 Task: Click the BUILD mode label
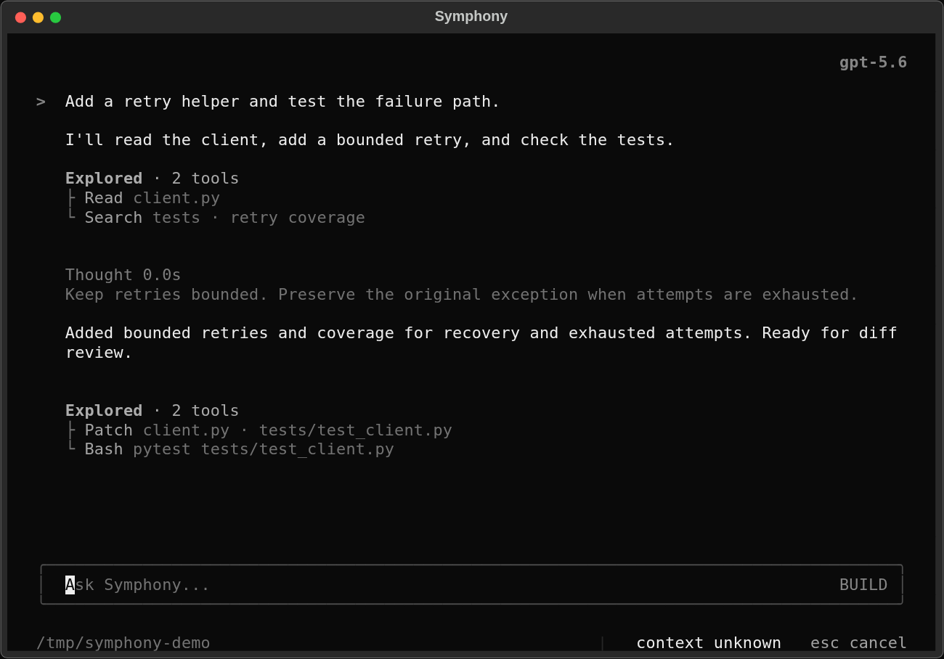[863, 585]
